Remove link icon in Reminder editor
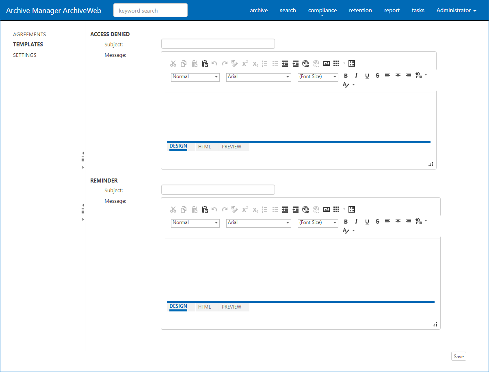The height and width of the screenshot is (372, 489). [316, 209]
